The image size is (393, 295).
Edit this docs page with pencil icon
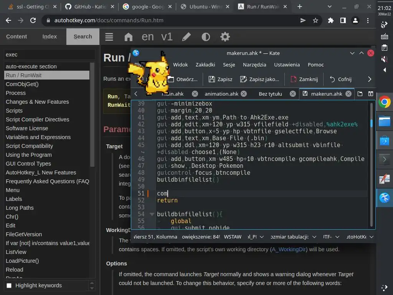click(186, 37)
